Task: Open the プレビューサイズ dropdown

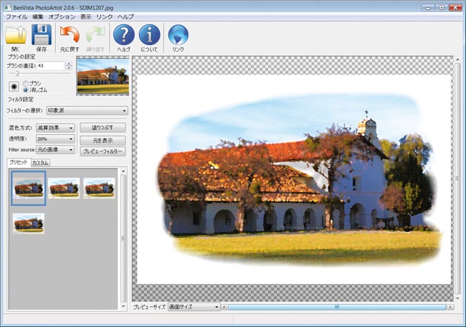Action: [x=194, y=307]
